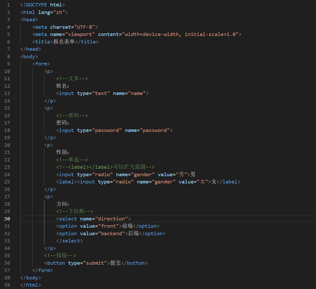Click the closing </label> tag after 女

pyautogui.click(x=228, y=182)
